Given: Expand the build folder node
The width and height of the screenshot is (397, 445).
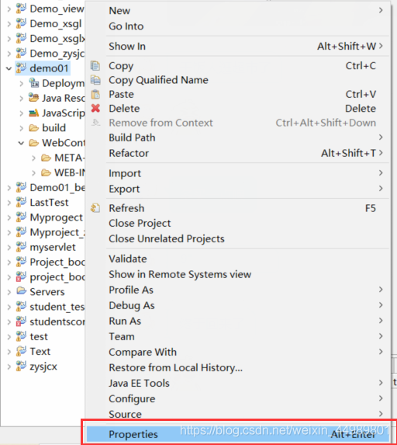Looking at the screenshot, I should click(21, 128).
